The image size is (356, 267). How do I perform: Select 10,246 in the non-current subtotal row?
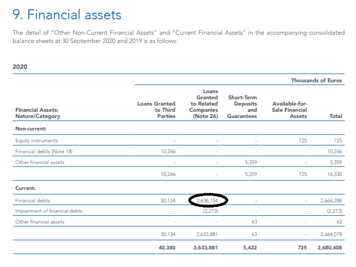[x=168, y=174]
